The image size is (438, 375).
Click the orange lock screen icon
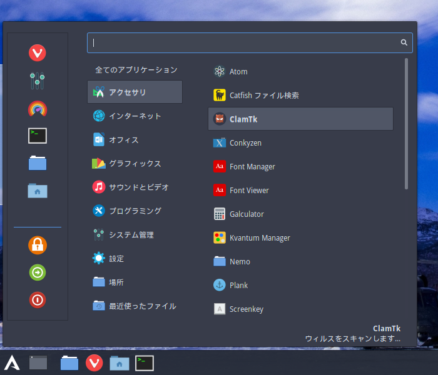click(38, 245)
